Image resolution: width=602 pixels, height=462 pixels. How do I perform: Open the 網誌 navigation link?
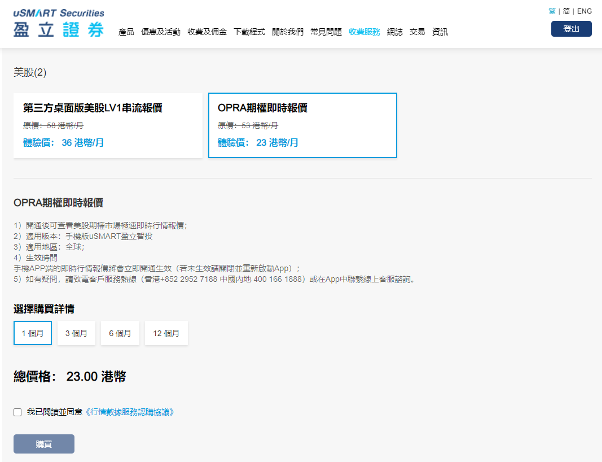pyautogui.click(x=395, y=32)
